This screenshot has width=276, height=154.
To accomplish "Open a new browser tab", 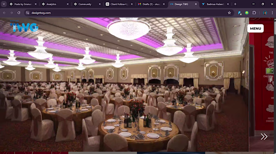I will pyautogui.click(x=235, y=4).
